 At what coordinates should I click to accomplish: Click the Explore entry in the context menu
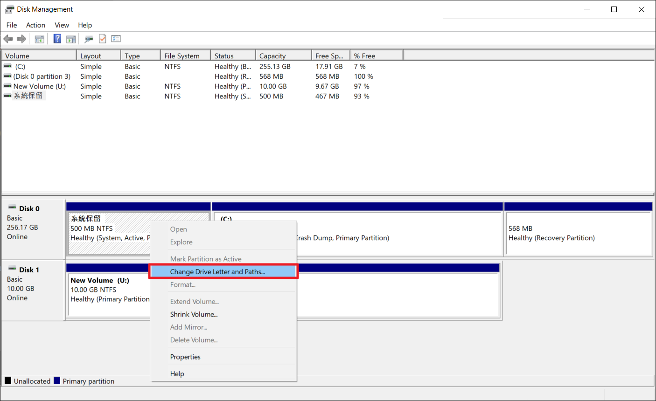[223, 242]
